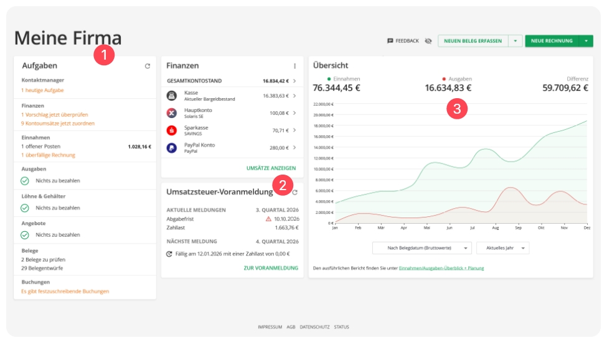This screenshot has width=607, height=343.
Task: Click the Umsätze anzeigen link
Action: pos(271,168)
